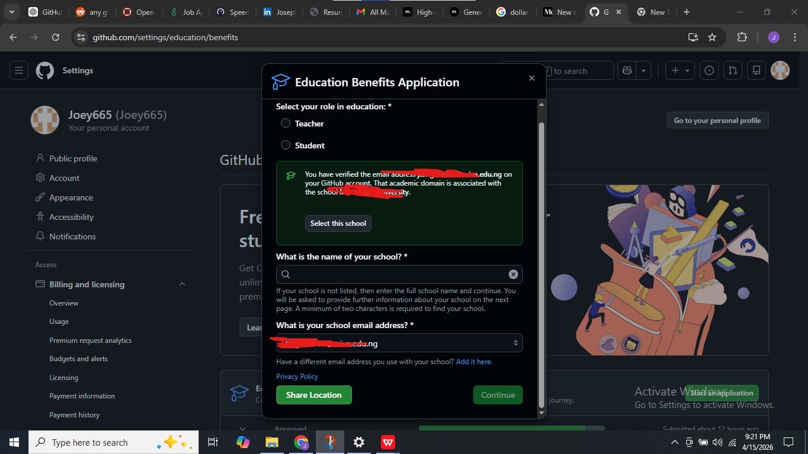808x454 pixels.
Task: Click the Windows taskbar search box
Action: pos(114,442)
